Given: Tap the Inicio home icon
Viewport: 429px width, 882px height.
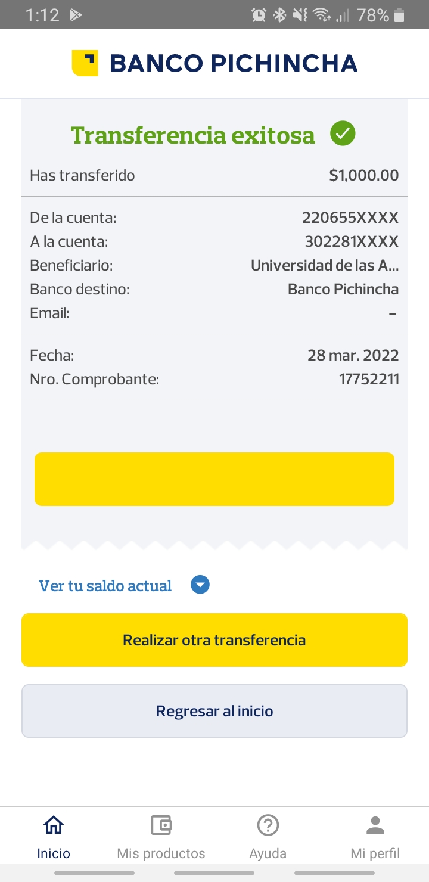Looking at the screenshot, I should coord(54,825).
